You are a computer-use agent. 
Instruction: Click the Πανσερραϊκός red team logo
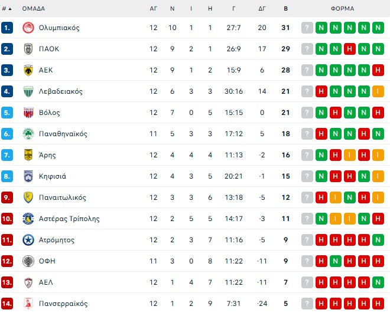click(27, 304)
